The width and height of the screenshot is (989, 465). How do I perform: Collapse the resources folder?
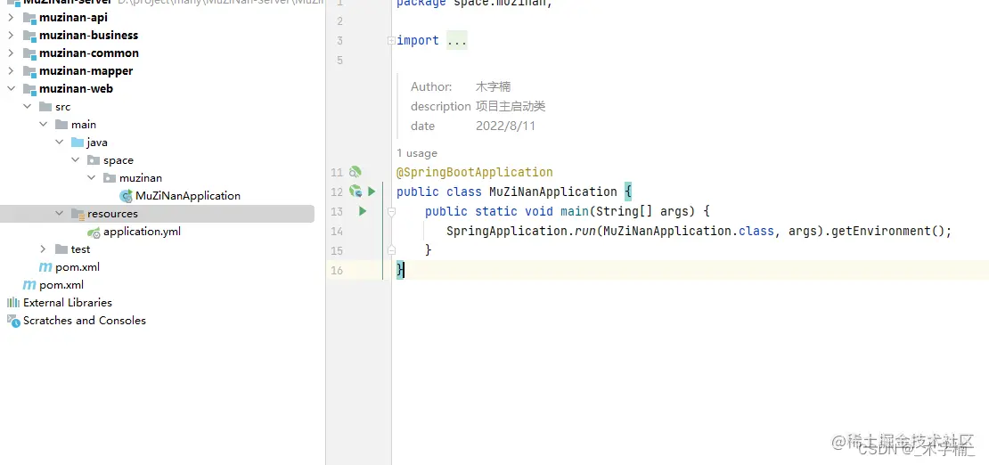coord(60,213)
